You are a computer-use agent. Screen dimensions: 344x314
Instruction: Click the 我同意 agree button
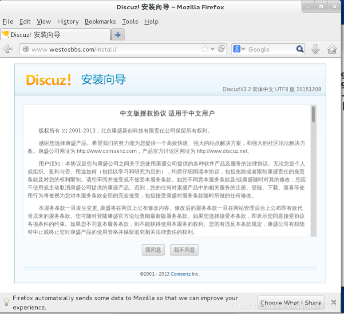[x=153, y=250]
